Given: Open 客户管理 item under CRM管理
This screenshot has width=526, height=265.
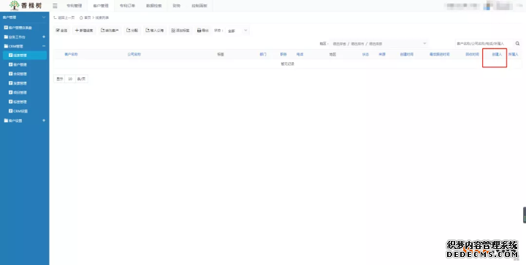Looking at the screenshot, I should tap(20, 65).
